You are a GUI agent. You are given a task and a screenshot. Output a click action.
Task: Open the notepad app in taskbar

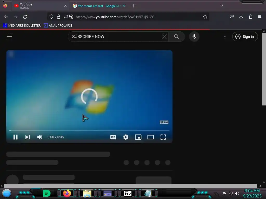click(148, 193)
